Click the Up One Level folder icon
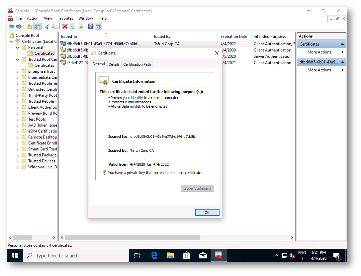This screenshot has height=276, width=361. 29,27
